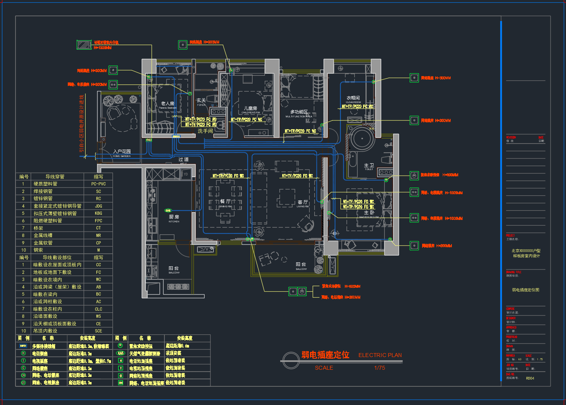Select the 紧急求助按钮 symbol in the legend

pos(120,346)
